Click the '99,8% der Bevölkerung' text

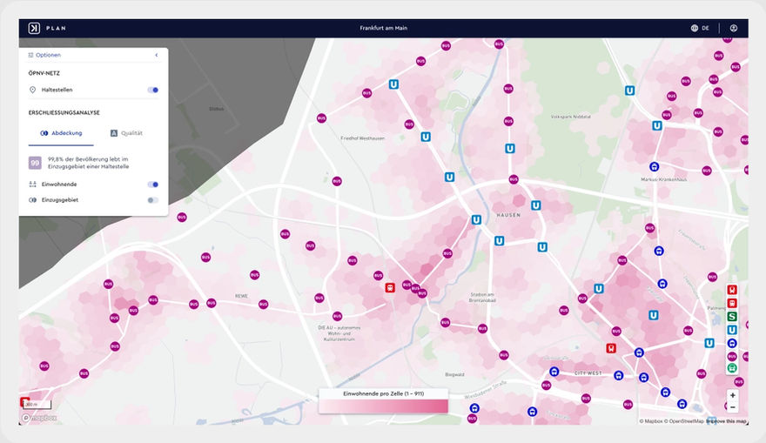(x=88, y=163)
